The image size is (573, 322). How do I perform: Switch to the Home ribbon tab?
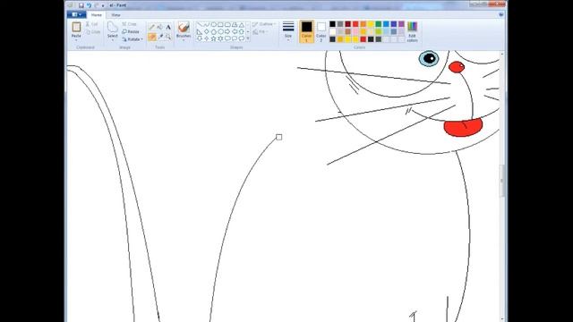(x=97, y=14)
